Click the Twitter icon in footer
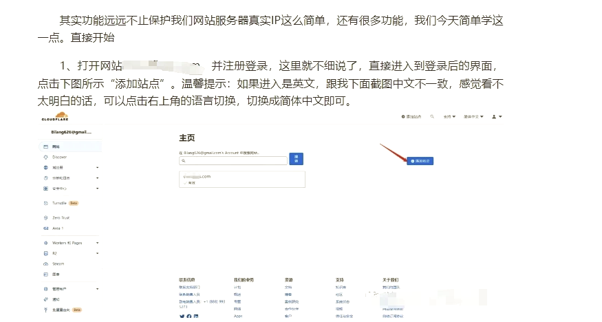 (182, 316)
